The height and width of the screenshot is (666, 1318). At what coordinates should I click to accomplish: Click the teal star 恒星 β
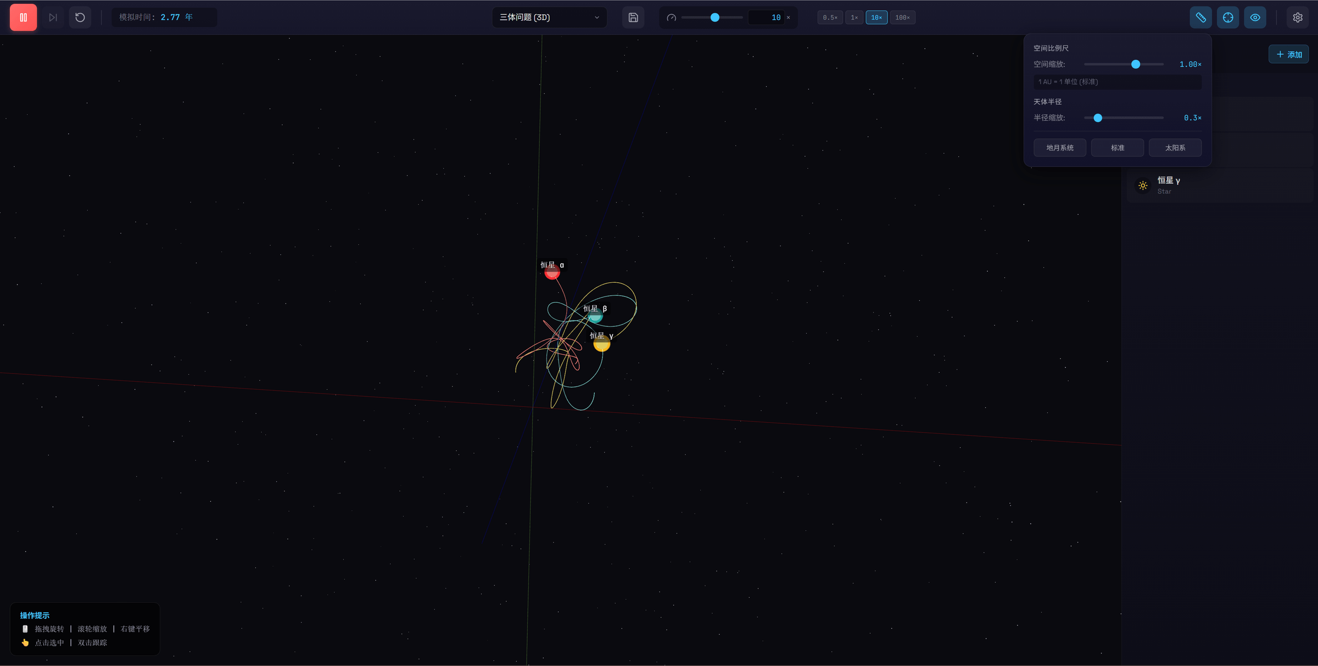click(595, 315)
